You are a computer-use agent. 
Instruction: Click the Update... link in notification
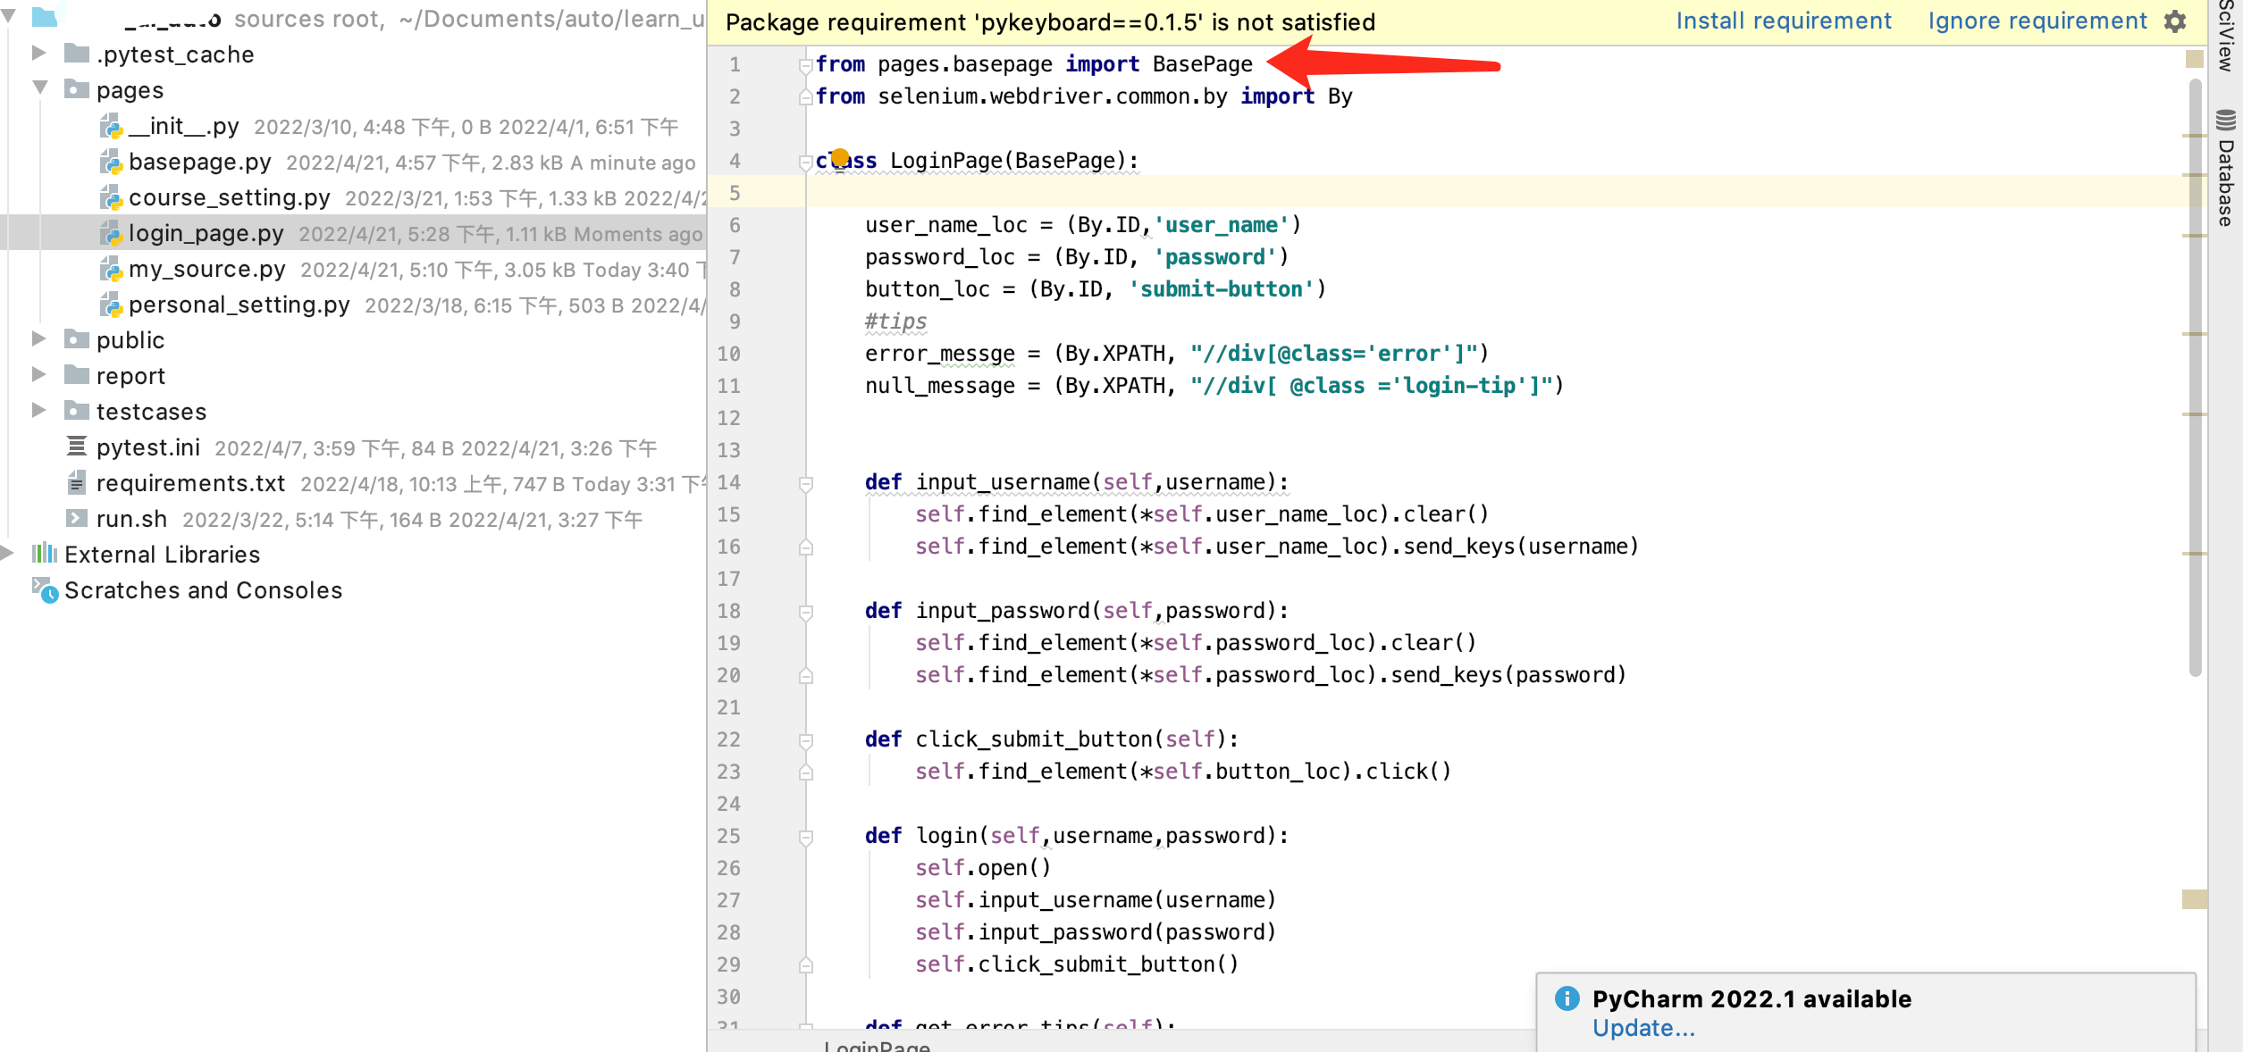[1643, 1028]
